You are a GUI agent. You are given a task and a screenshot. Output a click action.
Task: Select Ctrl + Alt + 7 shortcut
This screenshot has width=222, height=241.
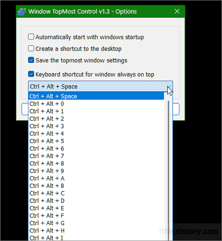click(96, 156)
